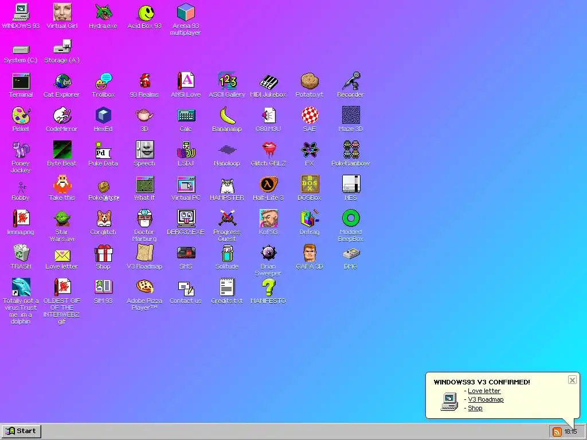587x440 pixels.
Task: Click 'Shop' link in notification balloon
Action: pos(475,408)
